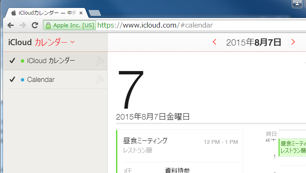Click the 2015年8月7日金曜日 date label
The height and width of the screenshot is (173, 306).
(x=153, y=117)
